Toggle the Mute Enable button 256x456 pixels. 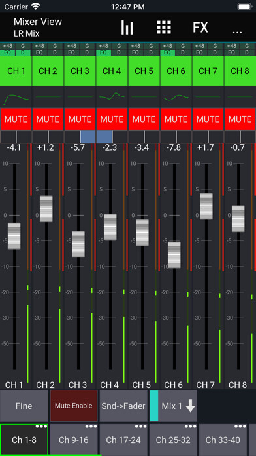(x=74, y=406)
